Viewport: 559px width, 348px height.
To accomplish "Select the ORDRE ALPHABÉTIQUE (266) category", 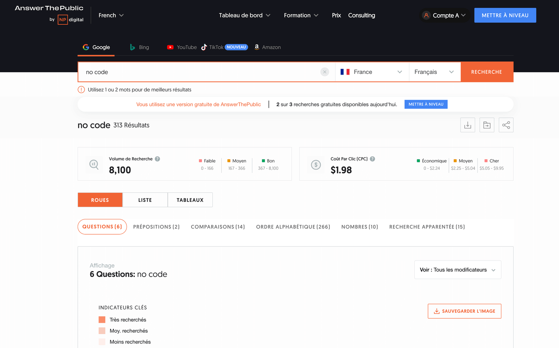I will click(x=293, y=227).
